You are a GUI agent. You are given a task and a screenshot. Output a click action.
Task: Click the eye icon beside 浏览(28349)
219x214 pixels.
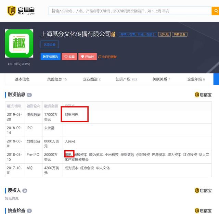[x=10, y=64]
